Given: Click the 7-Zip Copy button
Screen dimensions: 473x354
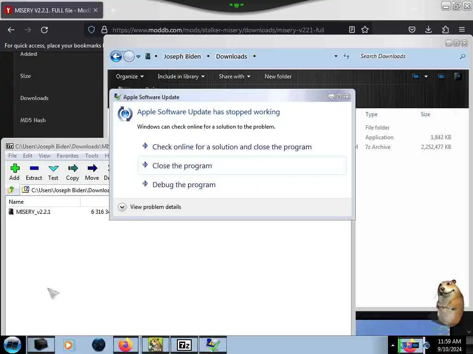Looking at the screenshot, I should pyautogui.click(x=73, y=172).
